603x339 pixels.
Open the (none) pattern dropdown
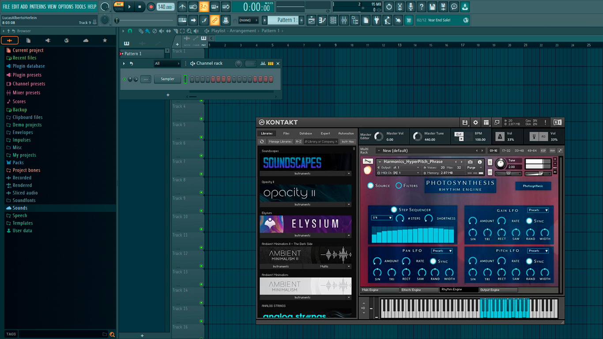(x=249, y=20)
